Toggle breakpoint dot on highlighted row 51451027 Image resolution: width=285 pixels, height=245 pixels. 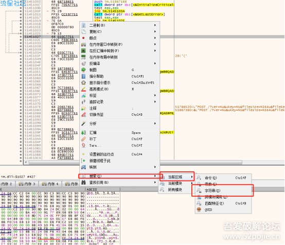pos(21,37)
